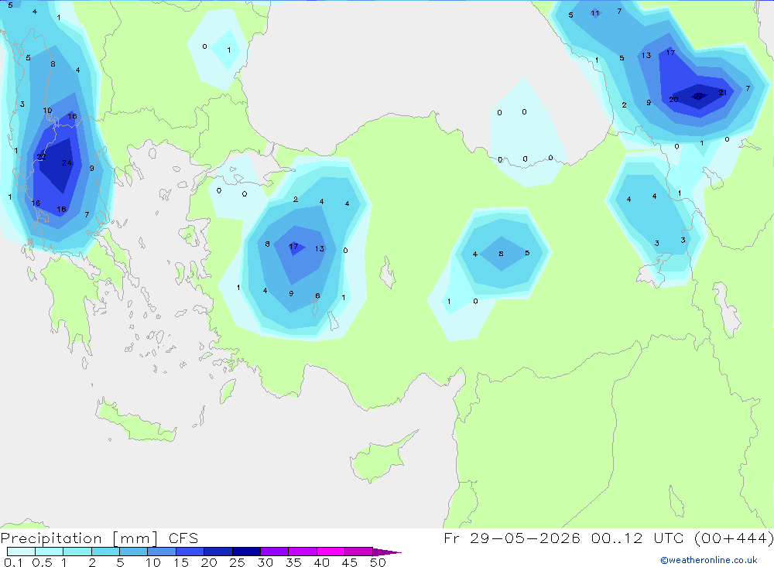
Task: Click the 'Fr 29-05-2026' date text
Action: (x=512, y=538)
